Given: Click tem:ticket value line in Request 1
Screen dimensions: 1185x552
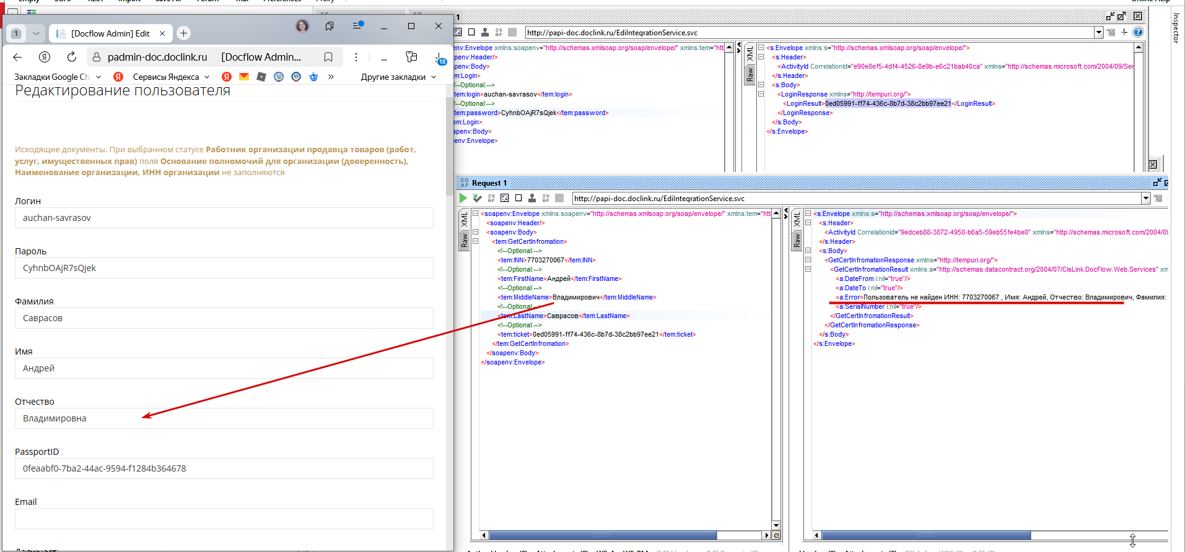Looking at the screenshot, I should pyautogui.click(x=597, y=334).
